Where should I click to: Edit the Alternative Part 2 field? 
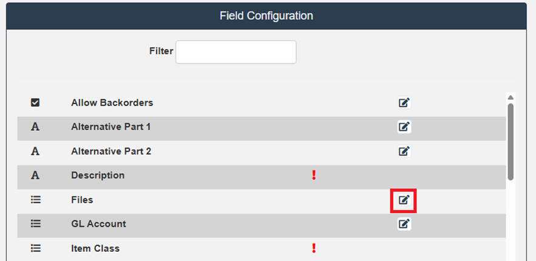point(404,151)
